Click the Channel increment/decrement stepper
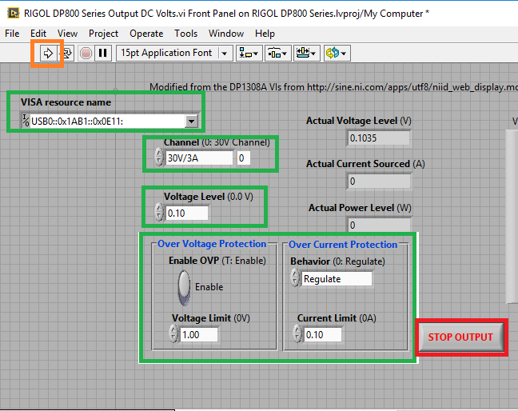Image resolution: width=518 pixels, height=411 pixels. 159,157
